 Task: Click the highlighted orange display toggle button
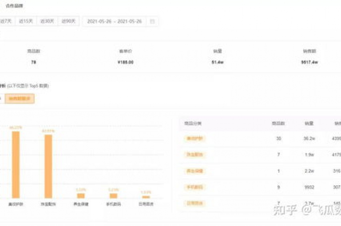[20, 98]
